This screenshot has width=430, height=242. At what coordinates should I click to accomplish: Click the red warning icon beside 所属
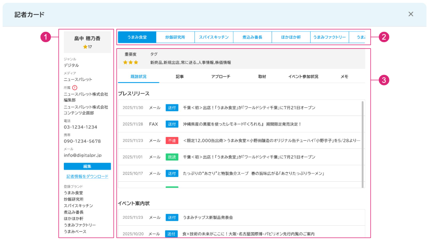(x=75, y=88)
